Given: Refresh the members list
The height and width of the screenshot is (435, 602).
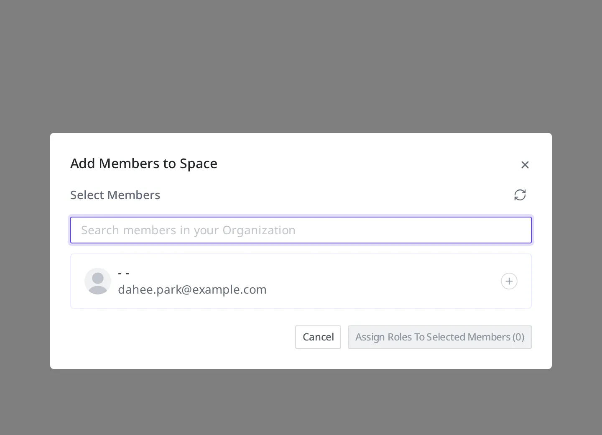Looking at the screenshot, I should point(520,195).
